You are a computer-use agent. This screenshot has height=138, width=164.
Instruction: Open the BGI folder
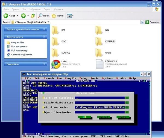coord(55,30)
